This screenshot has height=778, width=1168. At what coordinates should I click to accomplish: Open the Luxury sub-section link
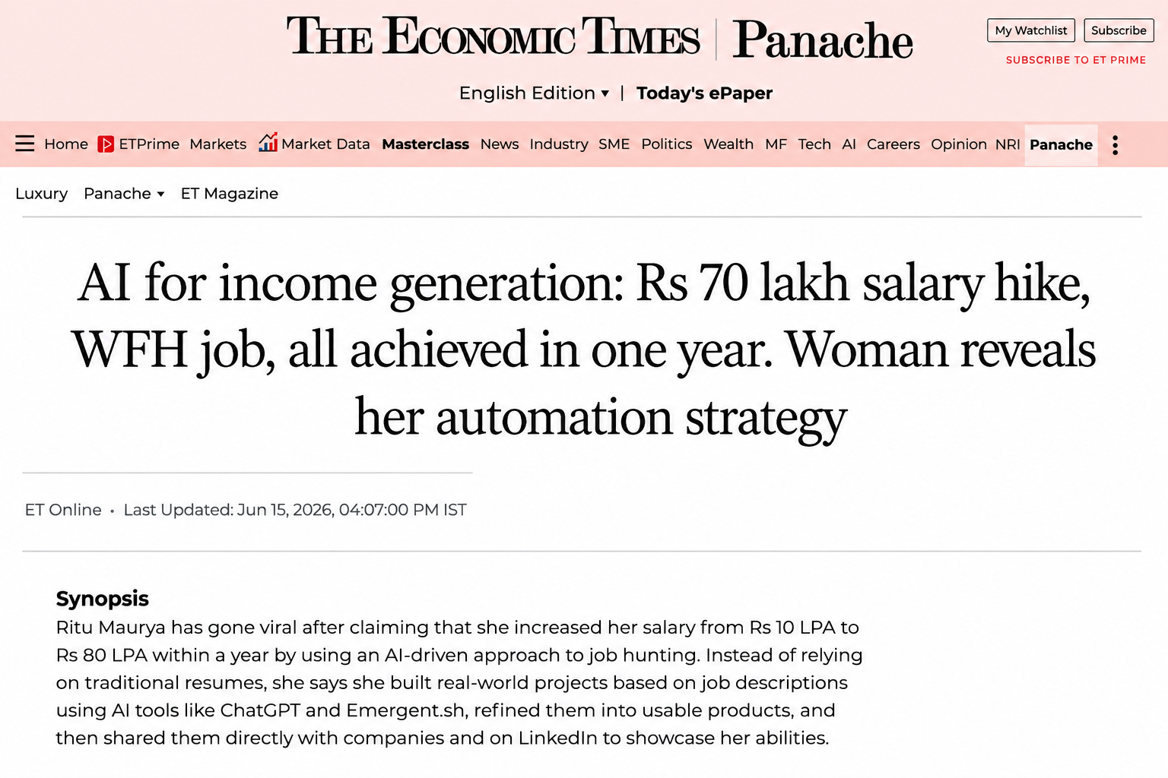click(41, 194)
